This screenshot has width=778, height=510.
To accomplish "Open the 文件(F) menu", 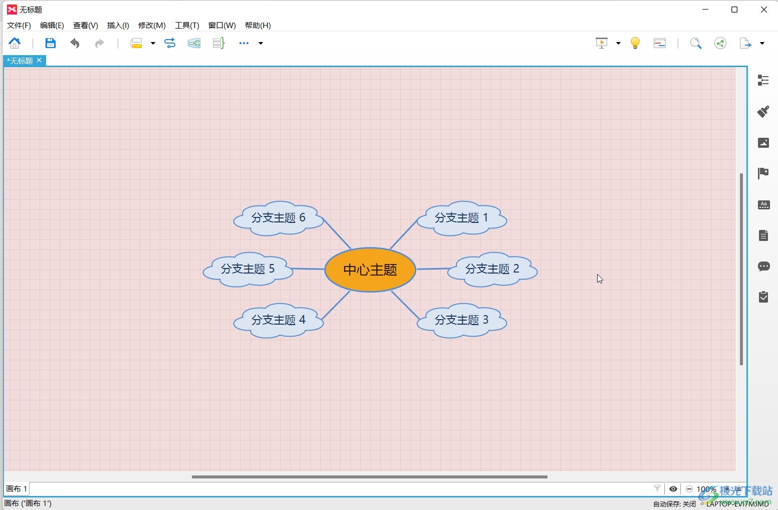I will click(x=19, y=26).
